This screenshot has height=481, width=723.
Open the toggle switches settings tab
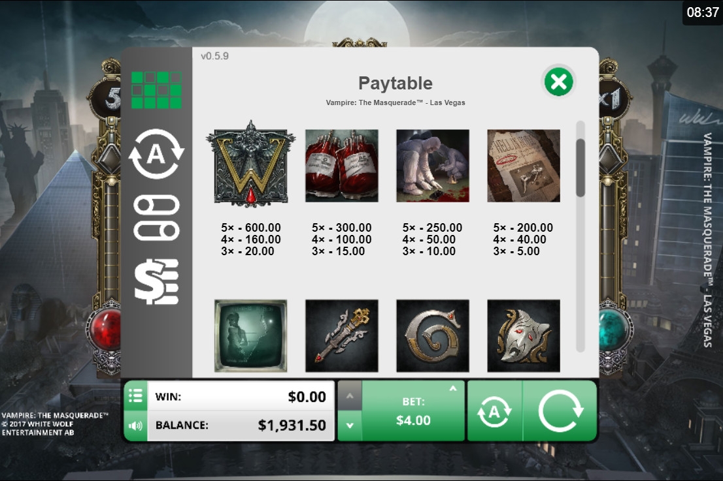click(x=156, y=218)
